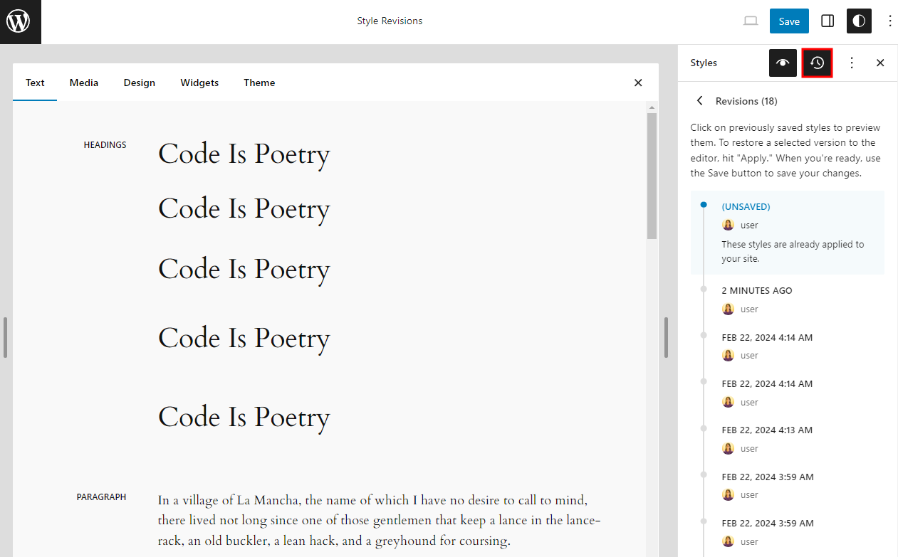Close the Style Book preview

point(638,83)
